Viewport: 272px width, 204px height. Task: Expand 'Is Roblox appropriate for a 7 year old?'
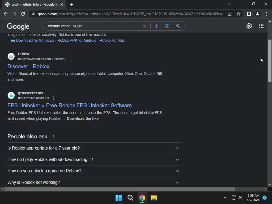click(94, 148)
